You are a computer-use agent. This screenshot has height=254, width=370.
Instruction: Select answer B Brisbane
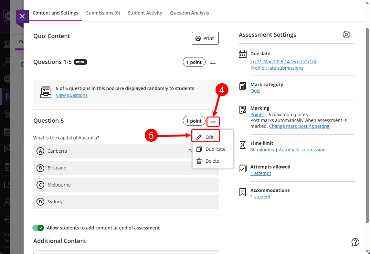[x=126, y=168]
